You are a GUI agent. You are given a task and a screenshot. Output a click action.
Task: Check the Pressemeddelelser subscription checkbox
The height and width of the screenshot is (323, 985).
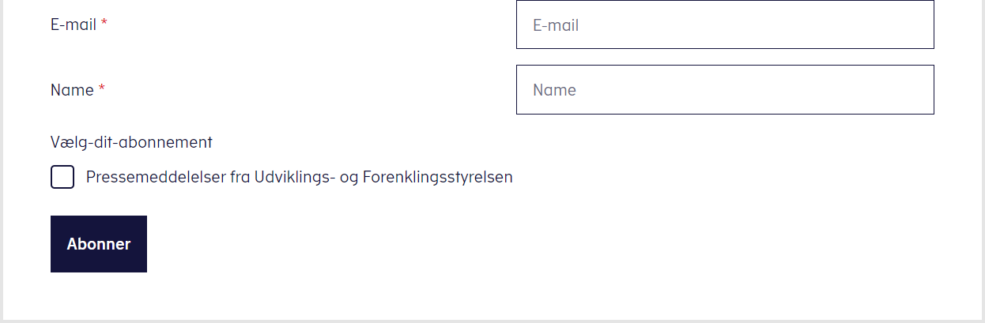click(62, 177)
